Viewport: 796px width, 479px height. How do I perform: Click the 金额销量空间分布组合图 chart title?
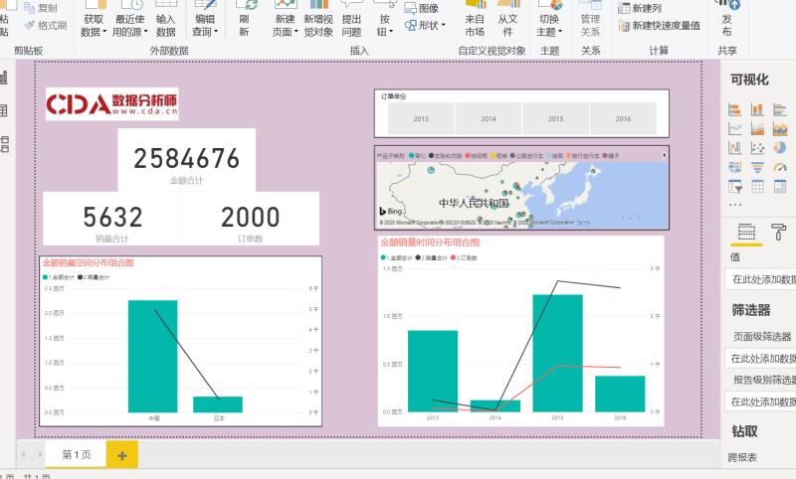pyautogui.click(x=89, y=262)
